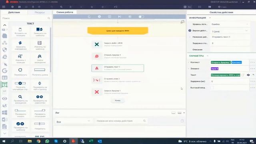This screenshot has width=256, height=144.
Task: Tick the Быстрый ввод checkbox
Action: [x=212, y=88]
